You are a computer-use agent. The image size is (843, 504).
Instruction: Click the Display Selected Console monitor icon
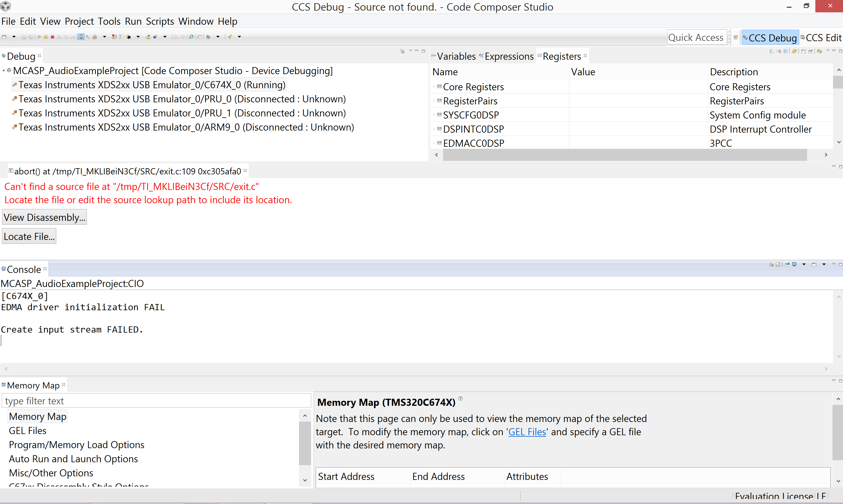click(794, 264)
